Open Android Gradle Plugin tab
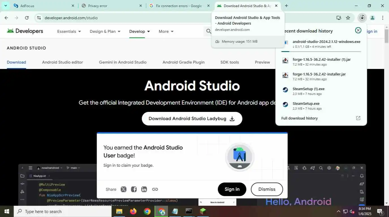This screenshot has height=217, width=389. (183, 62)
